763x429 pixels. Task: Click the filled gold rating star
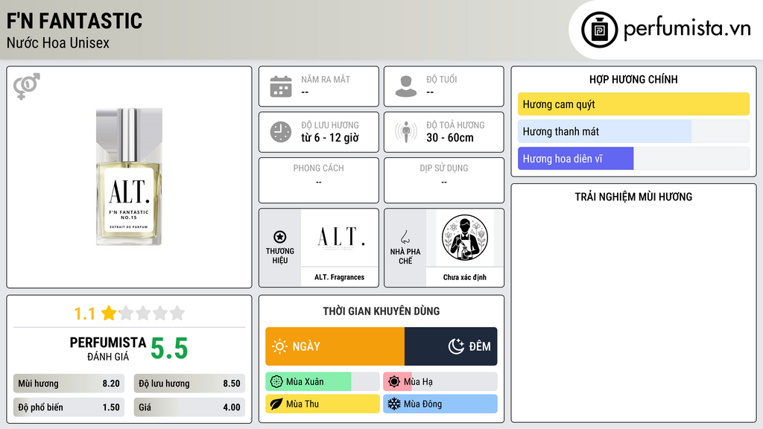click(109, 313)
